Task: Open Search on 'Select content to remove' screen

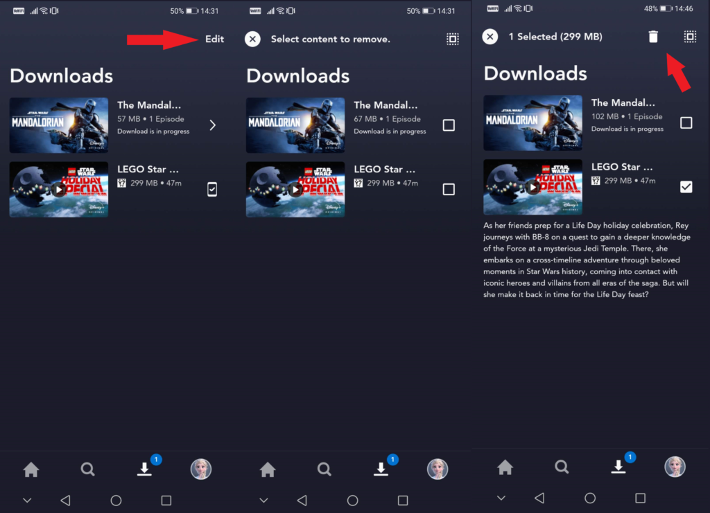Action: 324,469
